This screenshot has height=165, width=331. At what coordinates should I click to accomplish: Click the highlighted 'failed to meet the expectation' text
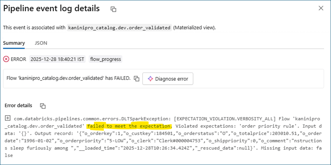click(129, 126)
